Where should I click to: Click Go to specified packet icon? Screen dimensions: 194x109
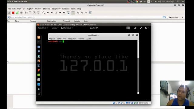click(56, 13)
